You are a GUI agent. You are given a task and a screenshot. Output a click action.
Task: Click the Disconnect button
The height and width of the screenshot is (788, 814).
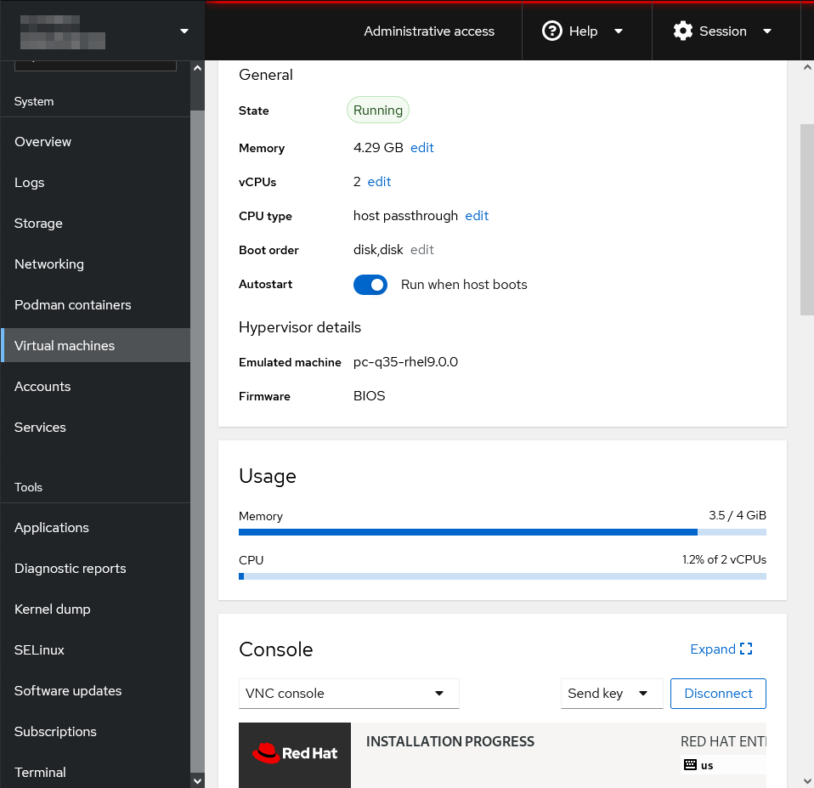[718, 694]
